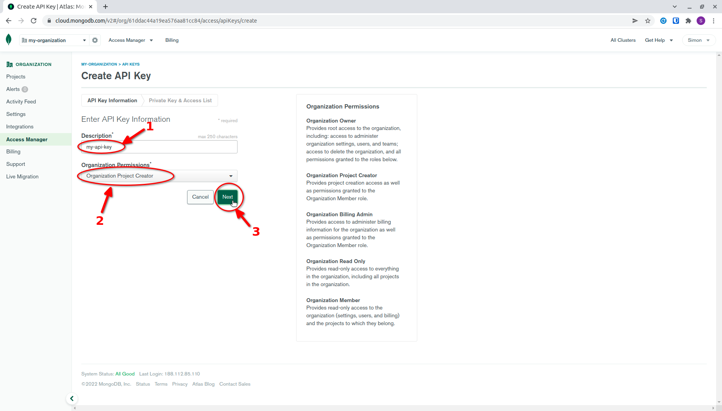The image size is (722, 411).
Task: Open the Terms footer link
Action: (x=161, y=384)
